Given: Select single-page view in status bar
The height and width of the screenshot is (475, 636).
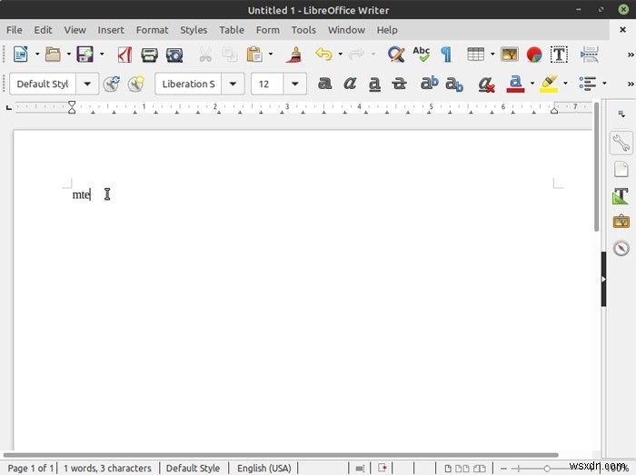Looking at the screenshot, I should point(448,469).
